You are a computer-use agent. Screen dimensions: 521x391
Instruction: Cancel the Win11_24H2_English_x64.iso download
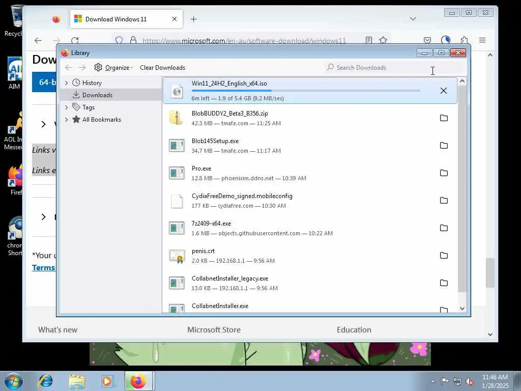(443, 91)
